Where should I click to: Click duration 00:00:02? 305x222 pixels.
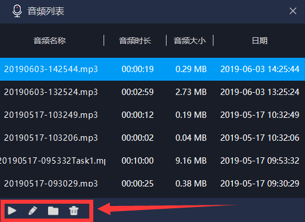138,138
